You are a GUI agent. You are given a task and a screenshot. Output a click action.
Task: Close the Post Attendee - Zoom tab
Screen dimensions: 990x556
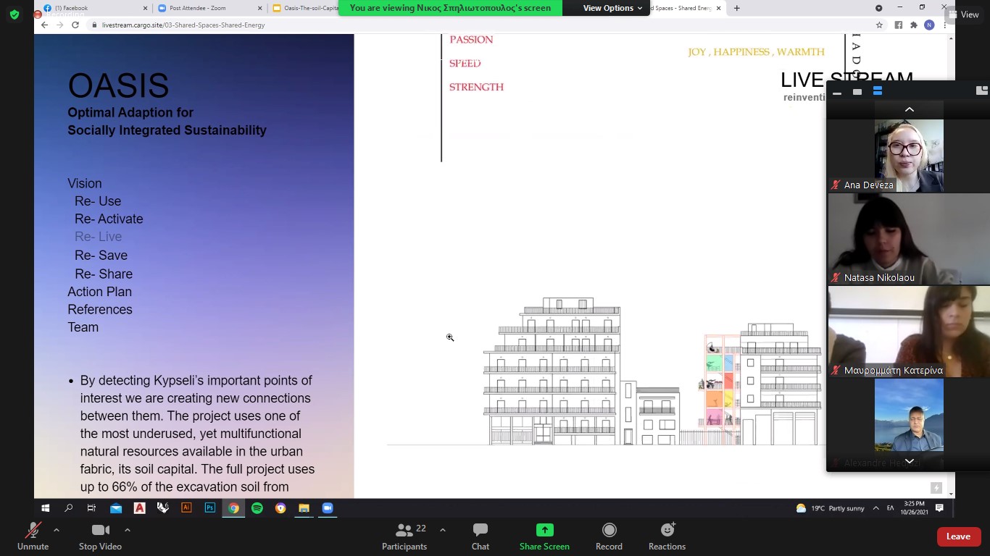(x=259, y=8)
